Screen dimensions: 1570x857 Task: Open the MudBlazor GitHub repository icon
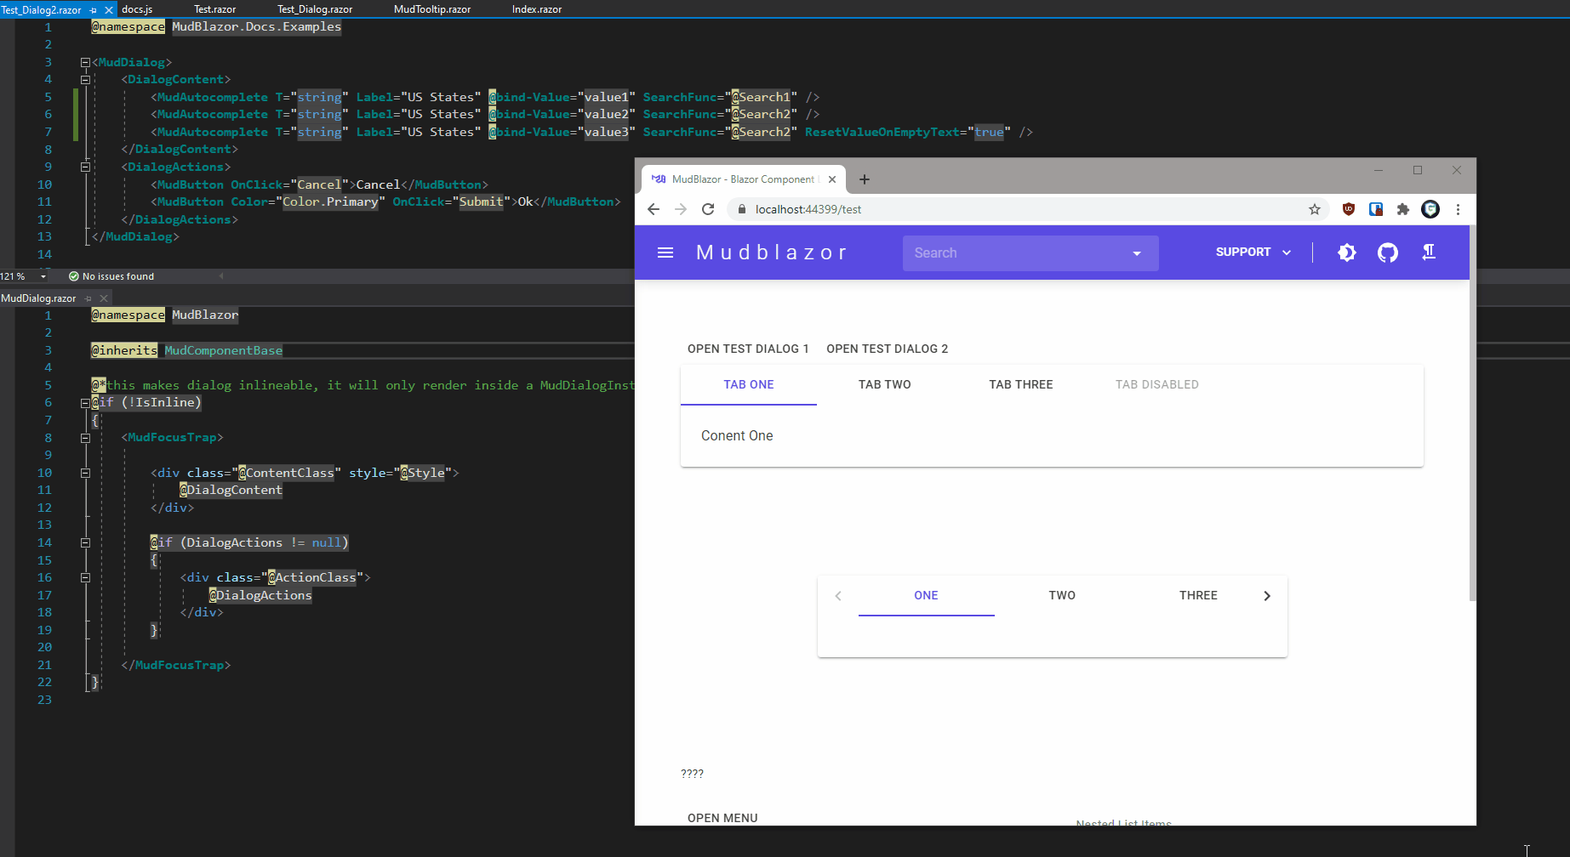tap(1388, 253)
